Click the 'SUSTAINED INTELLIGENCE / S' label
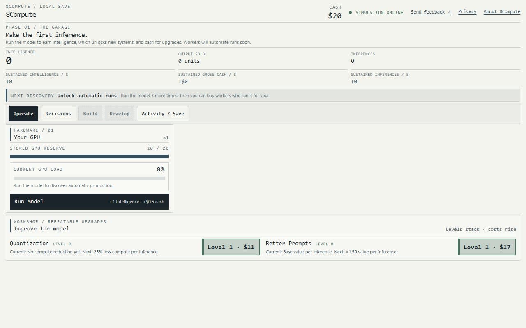 [x=37, y=75]
